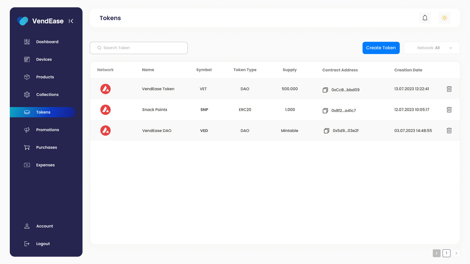Click the Creation Date column header

coord(408,70)
